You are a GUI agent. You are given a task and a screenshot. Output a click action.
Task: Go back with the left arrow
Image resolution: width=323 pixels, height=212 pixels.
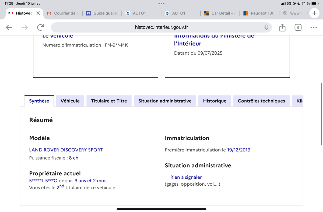pyautogui.click(x=9, y=27)
